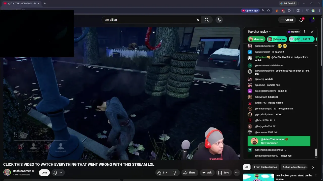Image resolution: width=323 pixels, height=181 pixels.
Task: Click the Share button
Action: pyautogui.click(x=189, y=172)
